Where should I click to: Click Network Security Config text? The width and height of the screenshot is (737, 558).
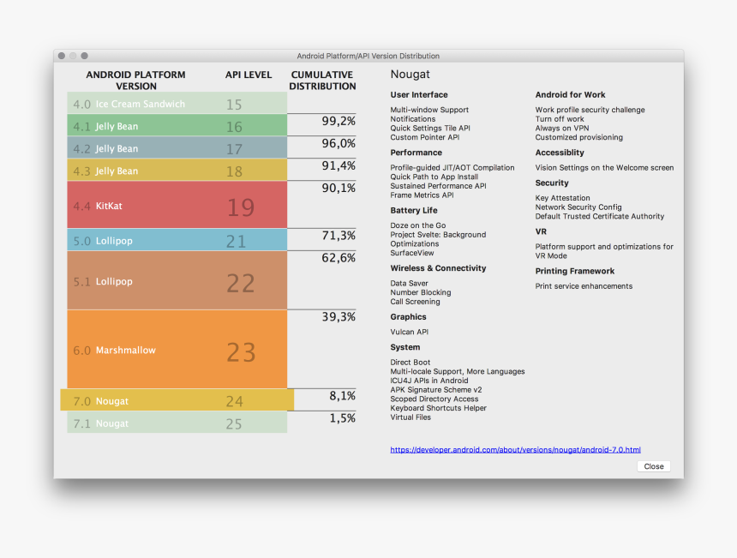tap(578, 207)
